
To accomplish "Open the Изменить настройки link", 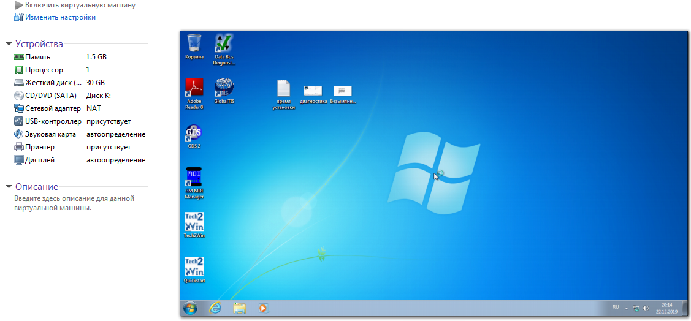I will point(60,17).
